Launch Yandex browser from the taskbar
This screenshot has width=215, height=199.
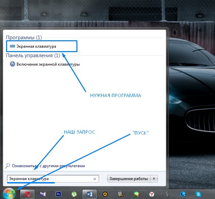click(152, 194)
